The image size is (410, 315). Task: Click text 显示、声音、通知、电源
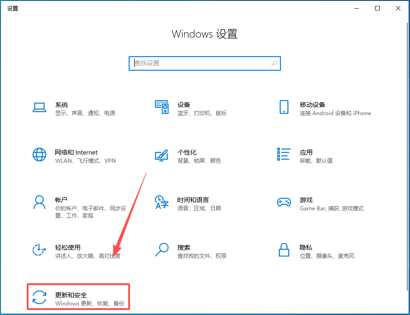tap(85, 113)
